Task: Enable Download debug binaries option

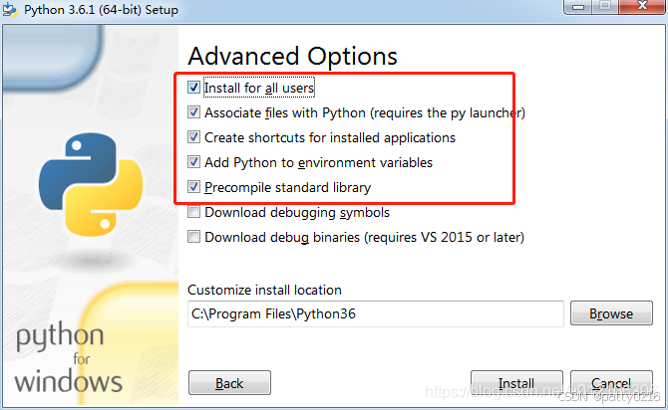Action: pos(193,237)
